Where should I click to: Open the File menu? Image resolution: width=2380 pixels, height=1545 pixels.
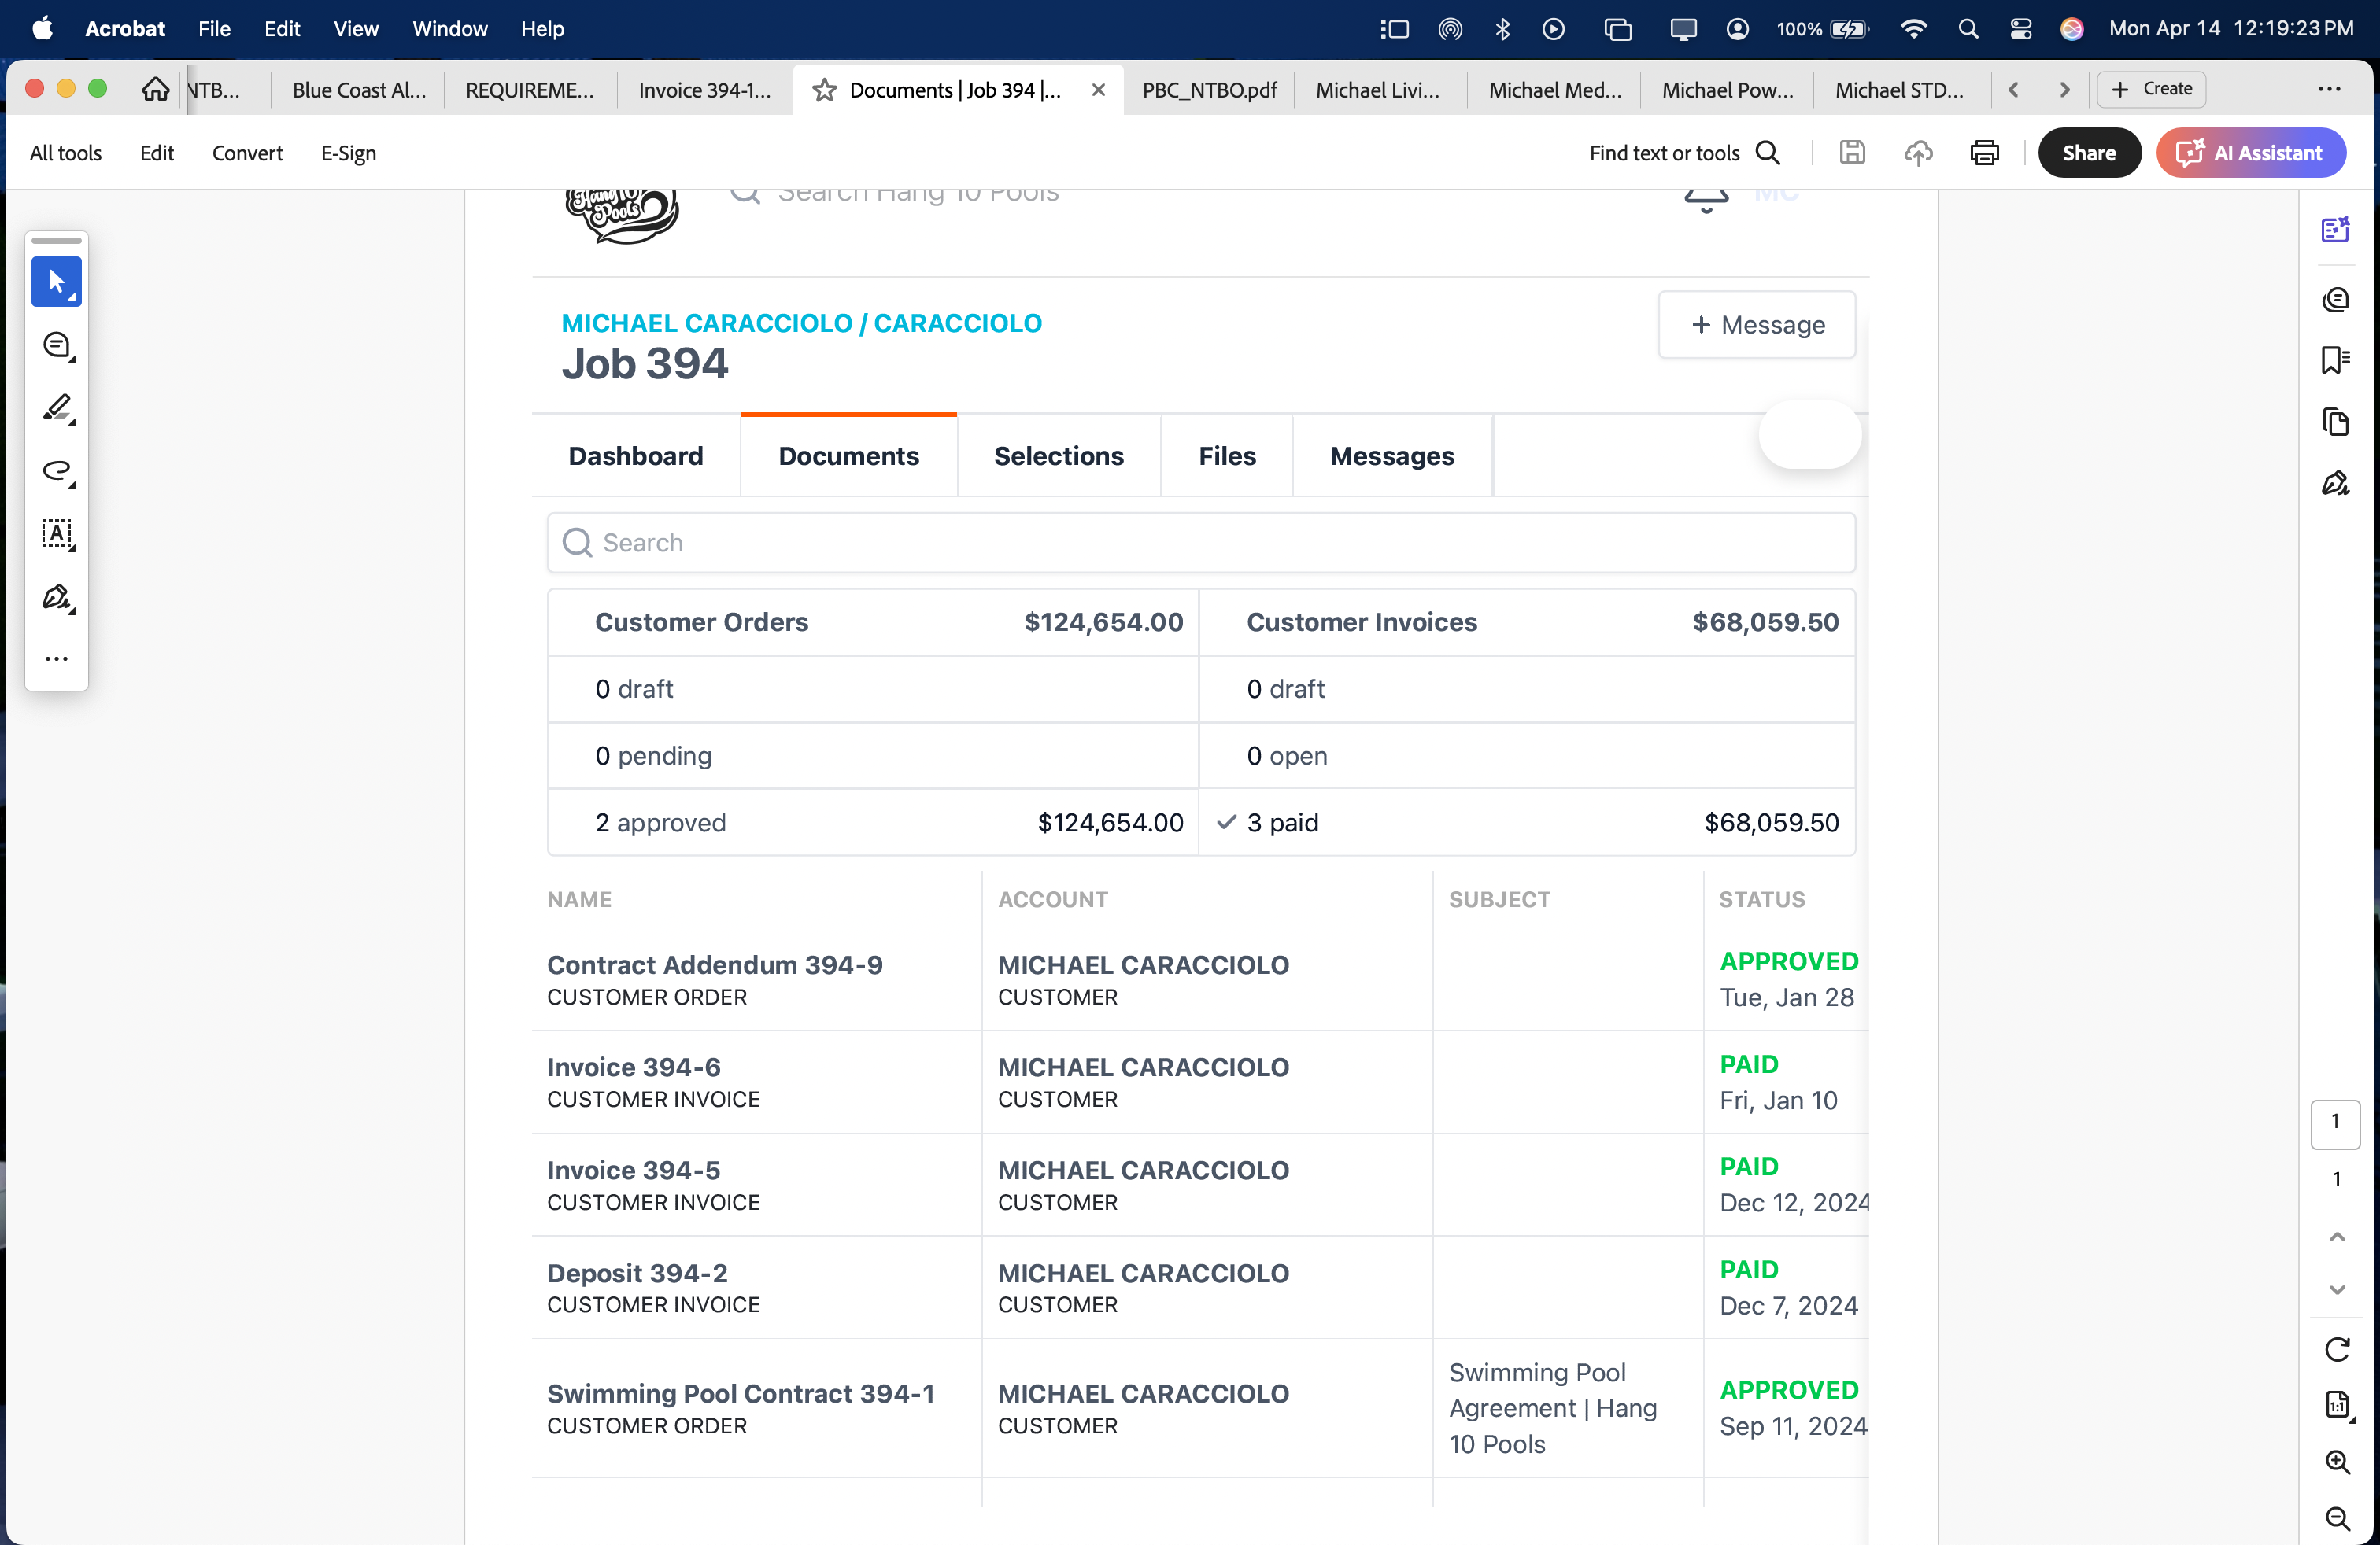click(214, 29)
